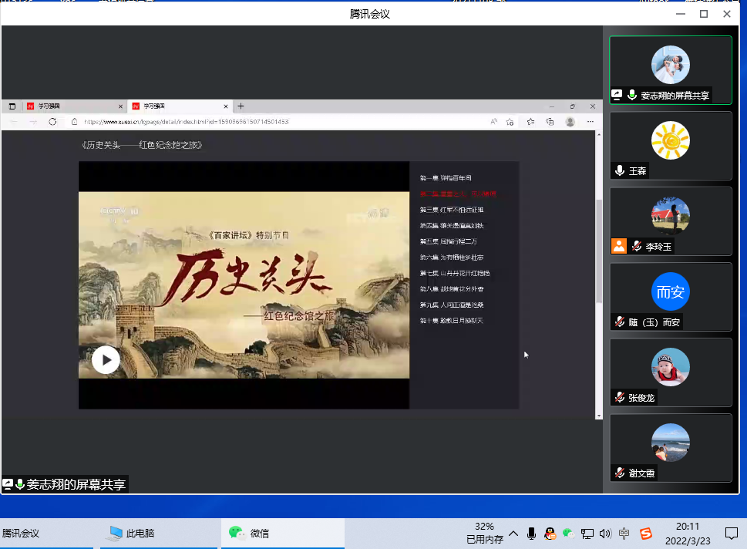Image resolution: width=747 pixels, height=549 pixels.
Task: Toggle the Chinese input mode indicator 中
Action: [x=624, y=533]
